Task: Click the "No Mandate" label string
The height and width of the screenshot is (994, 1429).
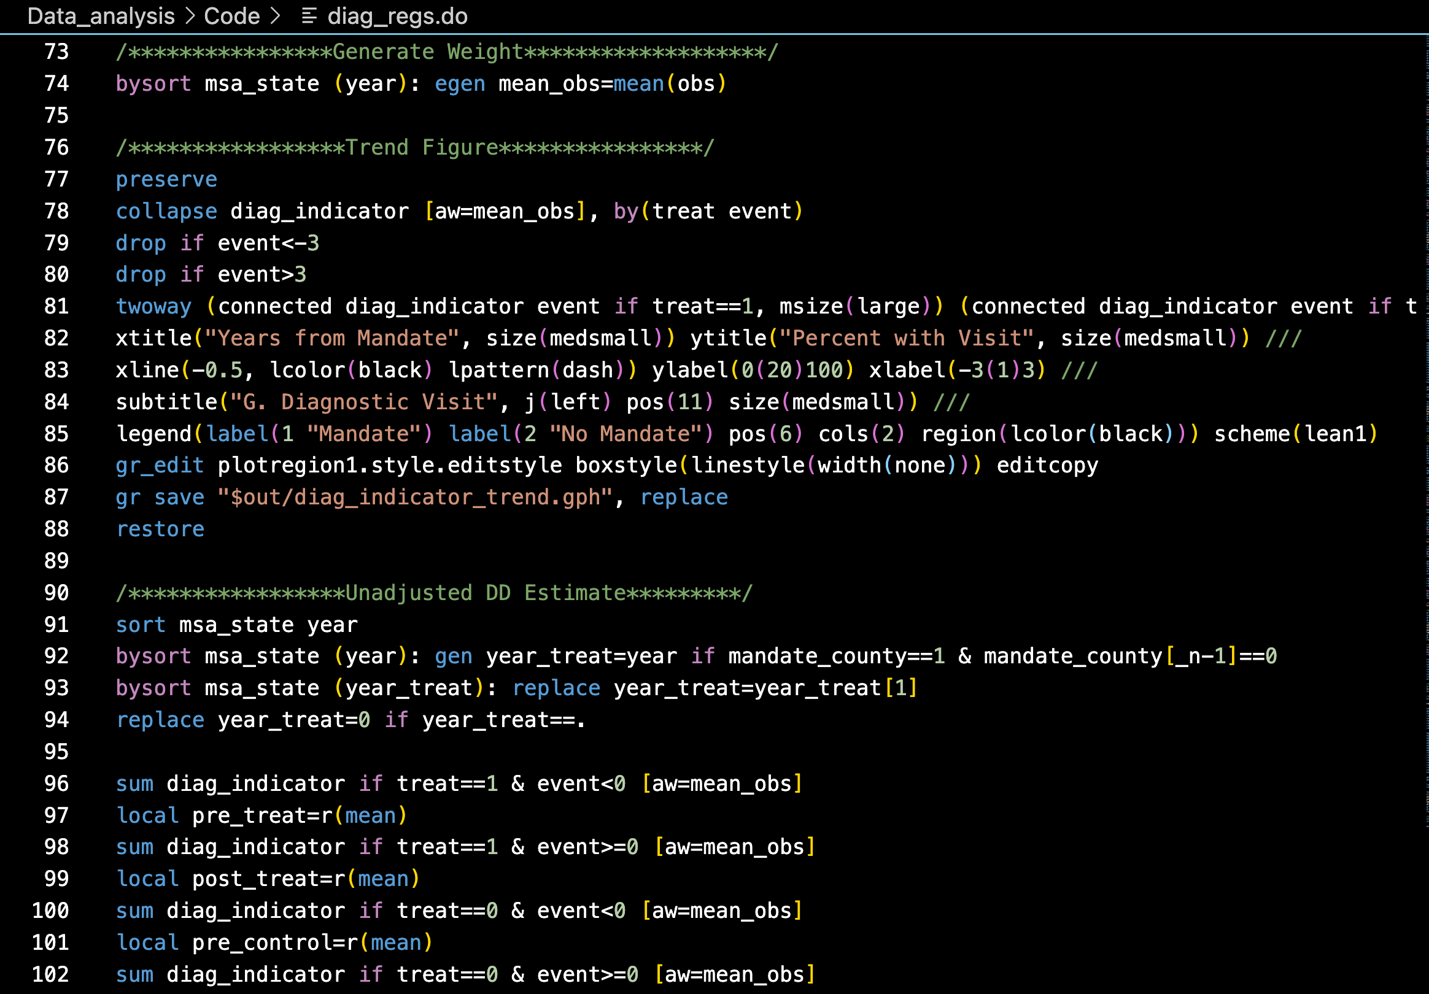Action: coord(625,434)
